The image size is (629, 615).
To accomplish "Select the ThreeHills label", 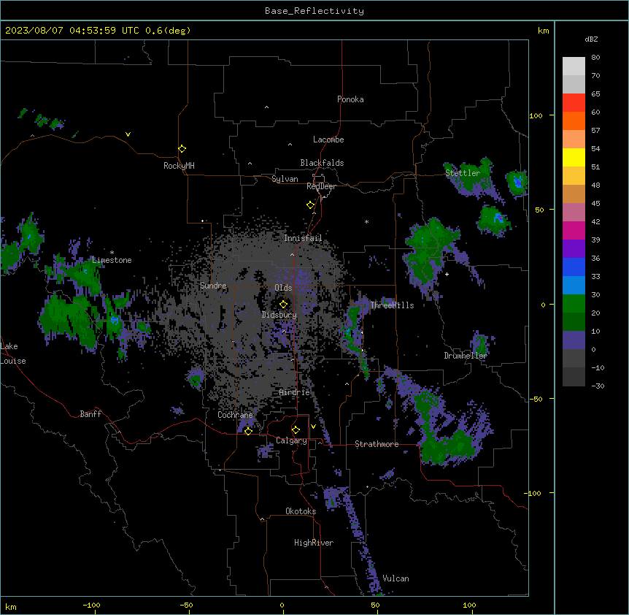I will tap(392, 305).
